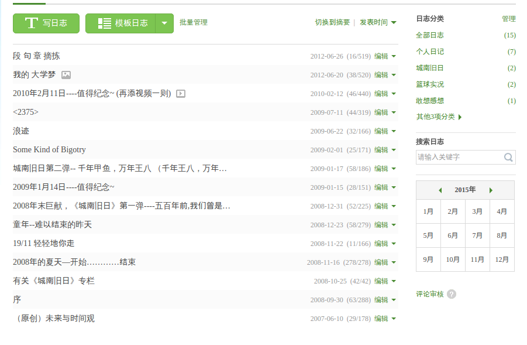Open the dropdown arrow next to 模板日志

point(164,23)
